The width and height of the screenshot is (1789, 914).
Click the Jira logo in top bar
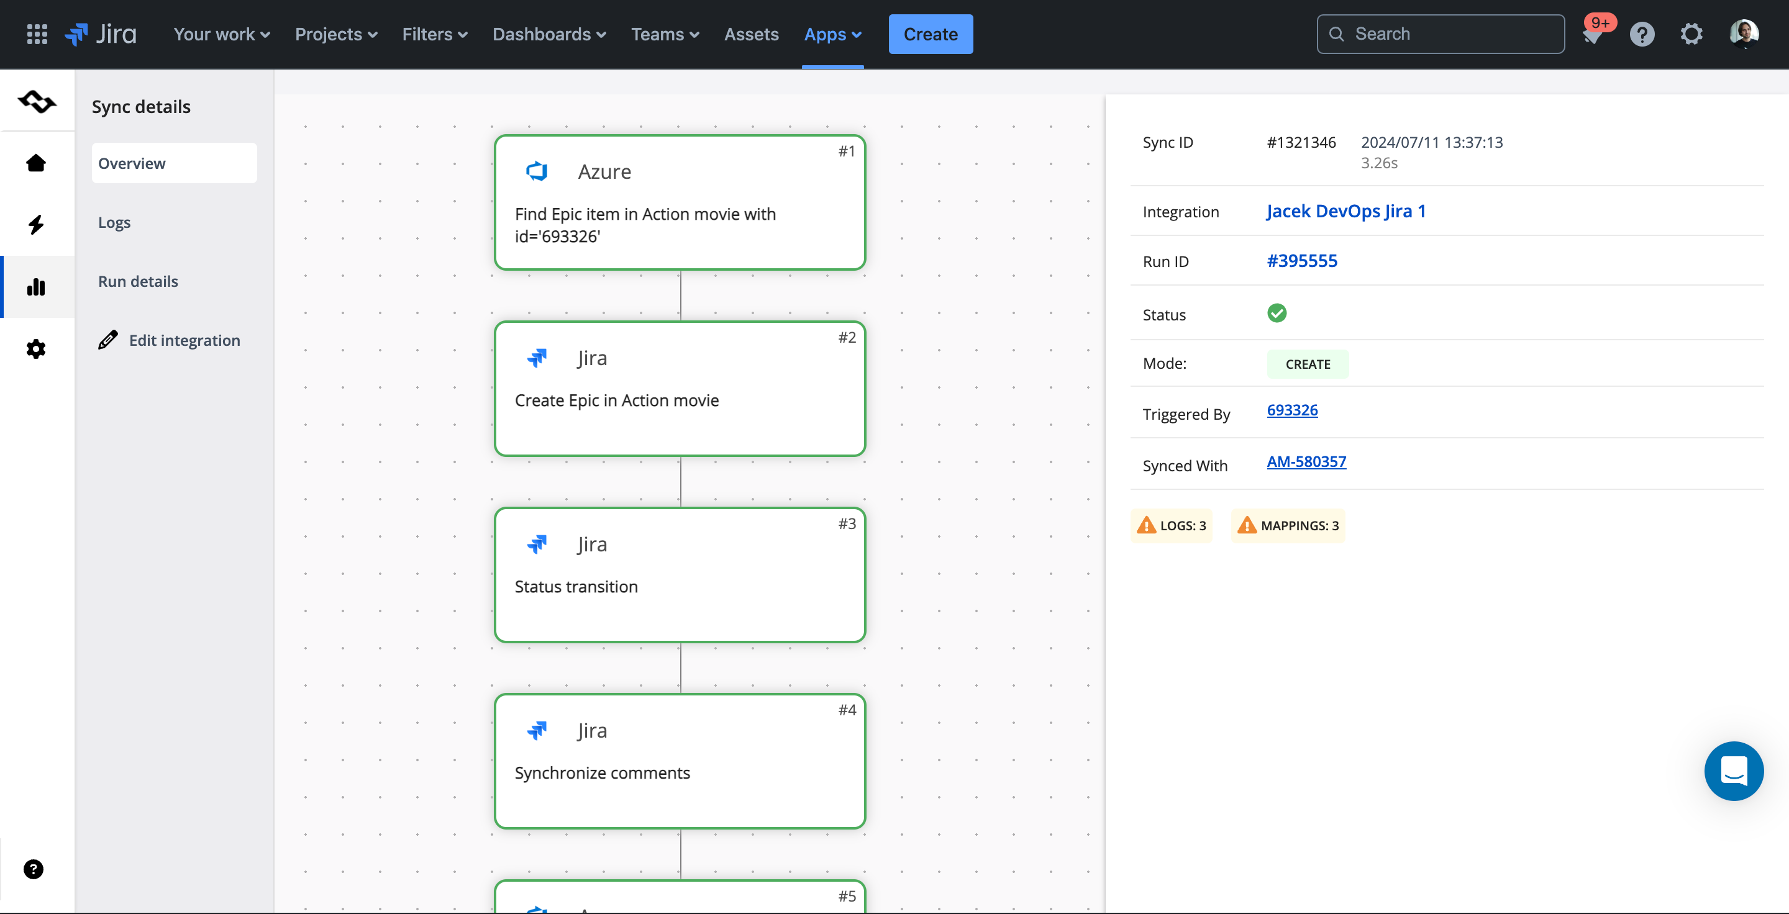101,34
